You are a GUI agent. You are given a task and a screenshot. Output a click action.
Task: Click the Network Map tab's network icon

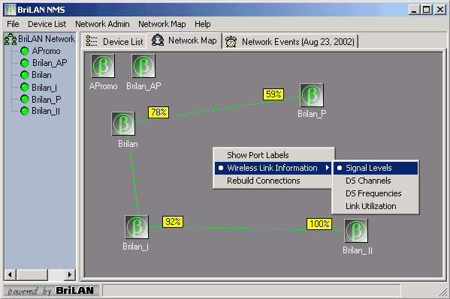158,40
